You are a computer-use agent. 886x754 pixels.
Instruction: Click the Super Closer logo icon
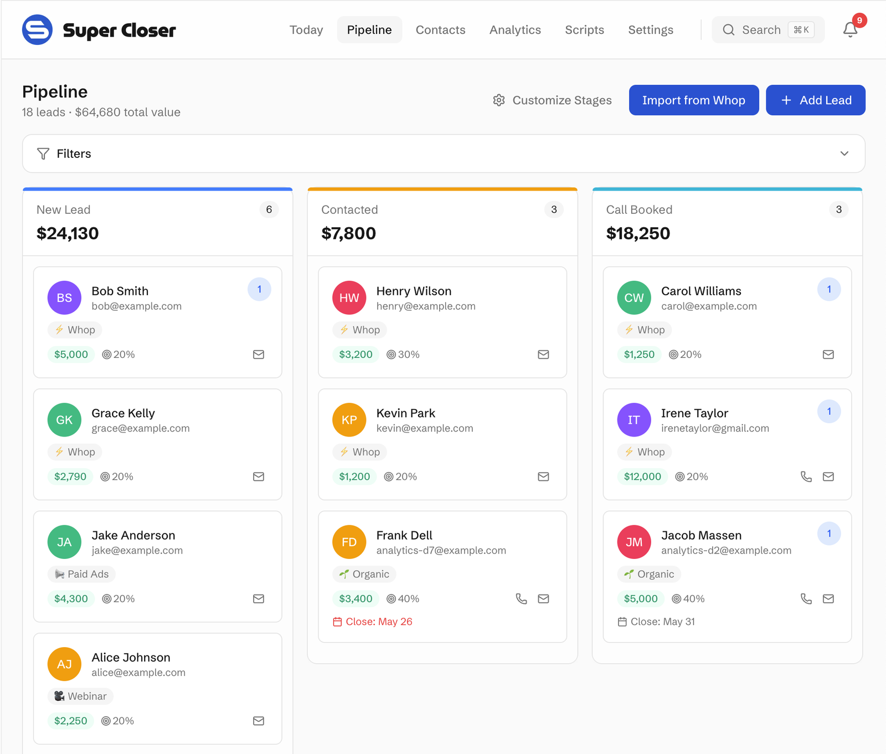[37, 30]
